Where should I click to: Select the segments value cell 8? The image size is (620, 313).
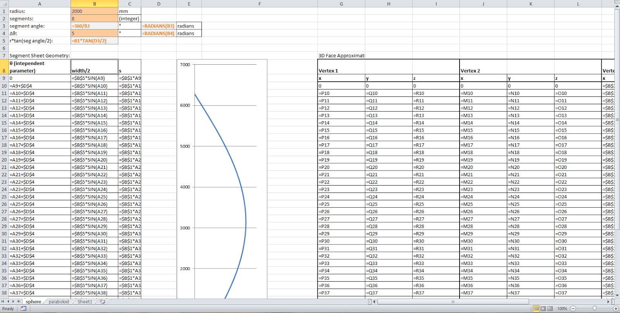pos(95,19)
